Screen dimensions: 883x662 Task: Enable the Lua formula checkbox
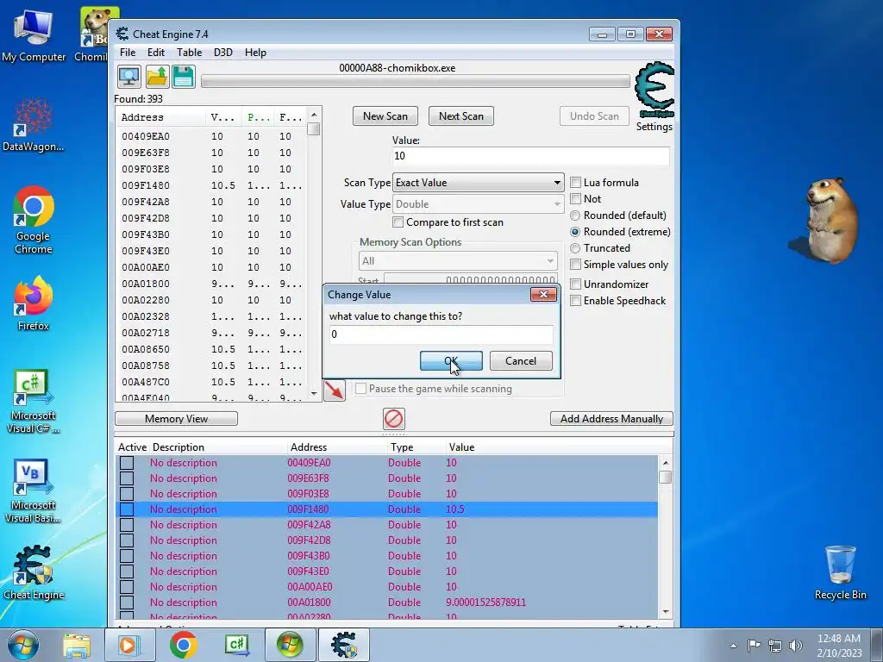(x=575, y=183)
